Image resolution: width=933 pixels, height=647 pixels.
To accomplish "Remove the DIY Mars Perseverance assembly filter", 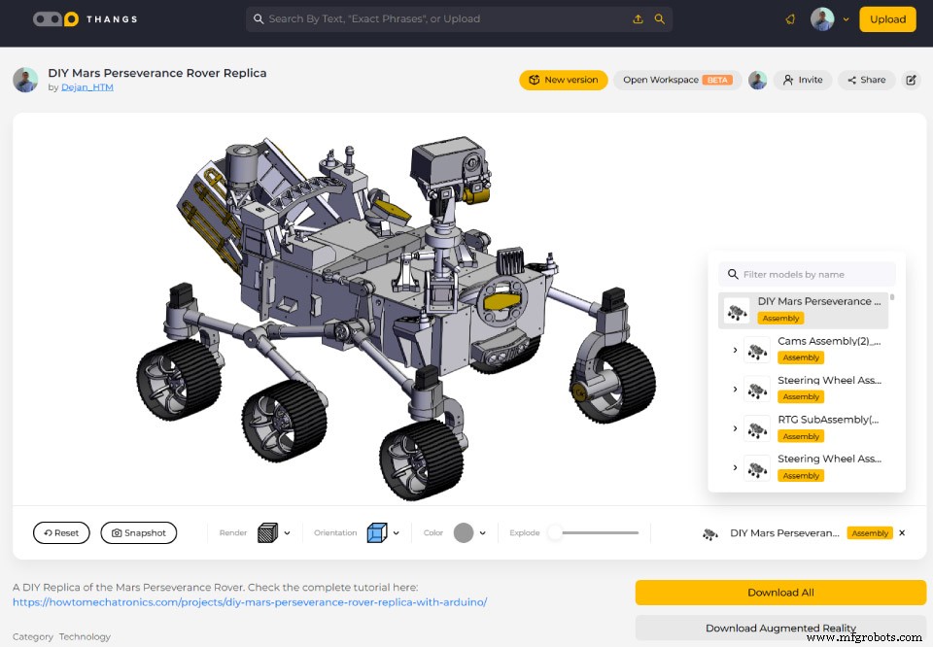I will coord(902,532).
